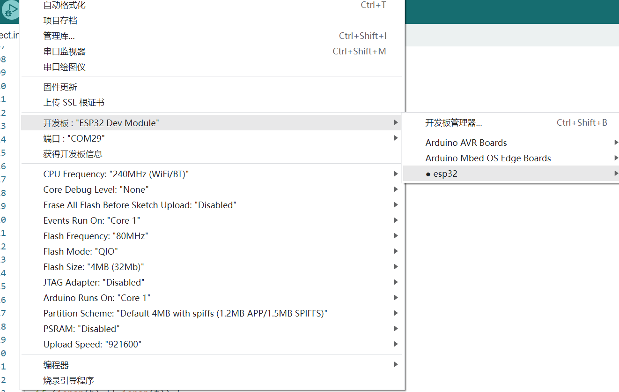Open 项目存档 from the menu
Image resolution: width=619 pixels, height=392 pixels.
(x=212, y=21)
